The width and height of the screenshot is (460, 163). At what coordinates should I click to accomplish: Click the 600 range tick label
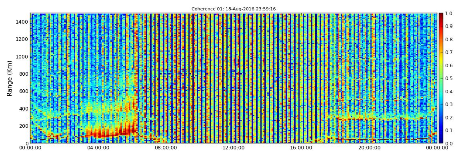(x=24, y=91)
